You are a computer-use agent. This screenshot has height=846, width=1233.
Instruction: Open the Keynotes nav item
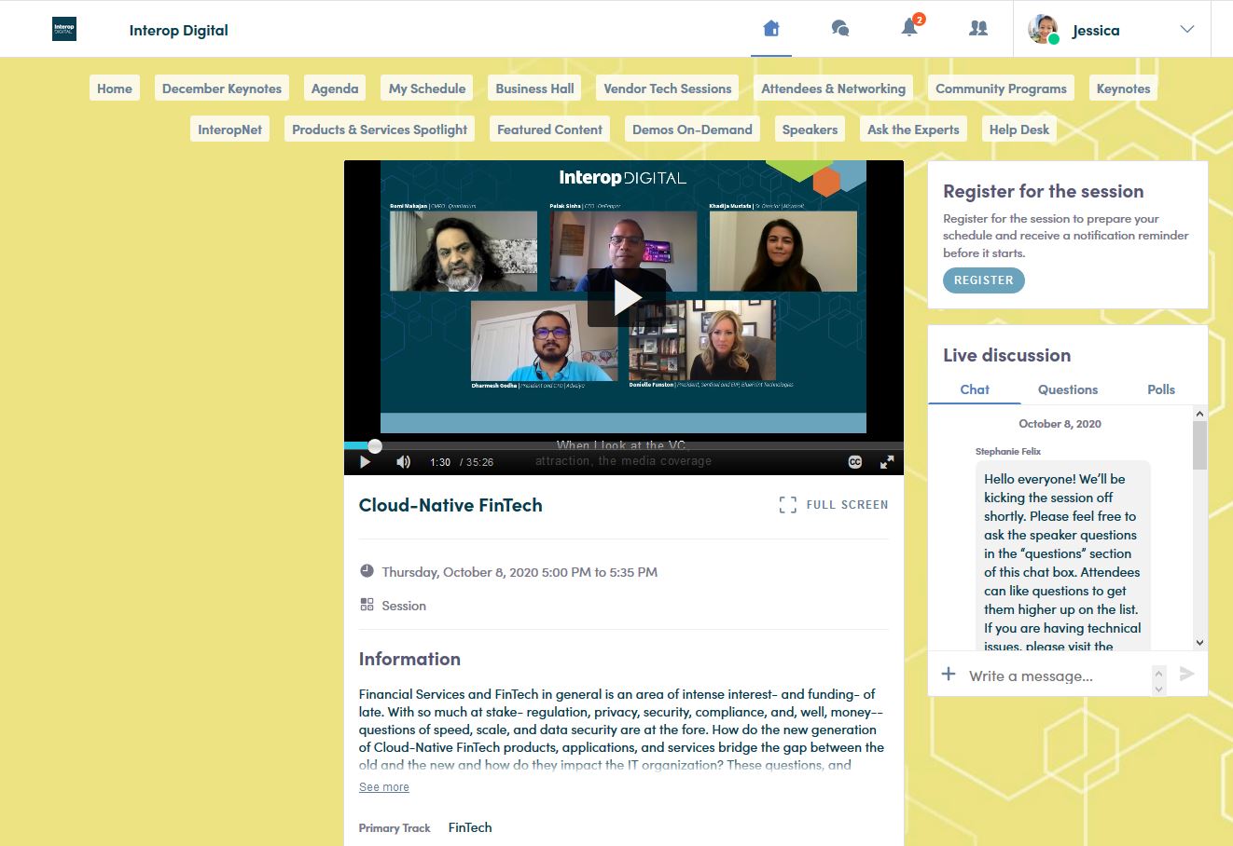click(x=1123, y=89)
